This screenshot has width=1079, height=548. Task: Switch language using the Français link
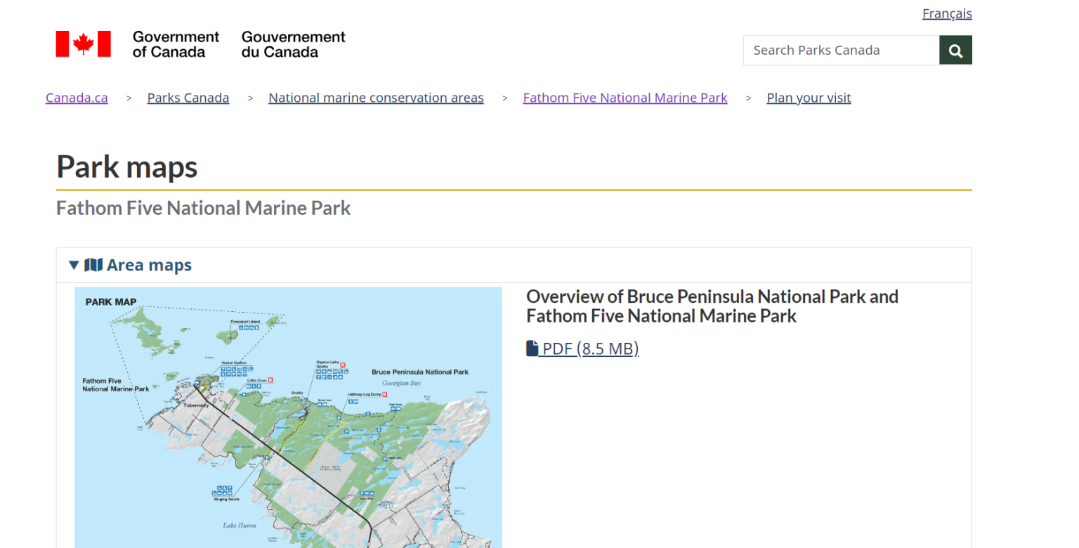point(947,13)
